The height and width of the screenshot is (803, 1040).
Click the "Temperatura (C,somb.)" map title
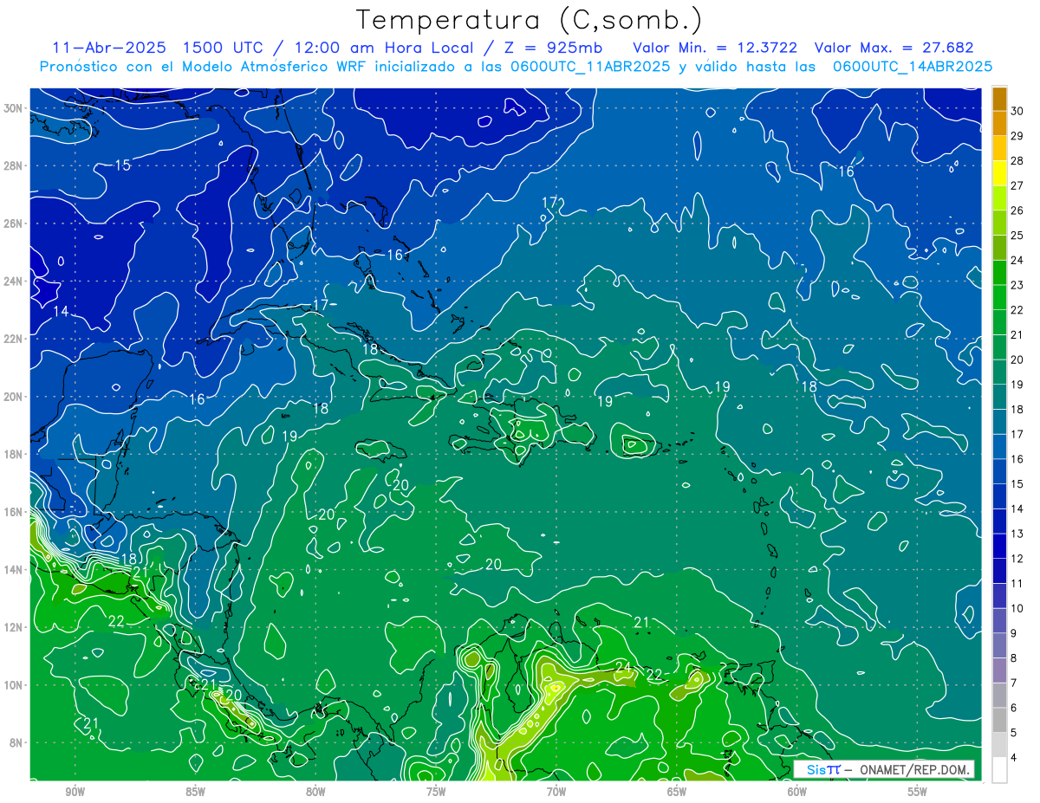tap(529, 19)
